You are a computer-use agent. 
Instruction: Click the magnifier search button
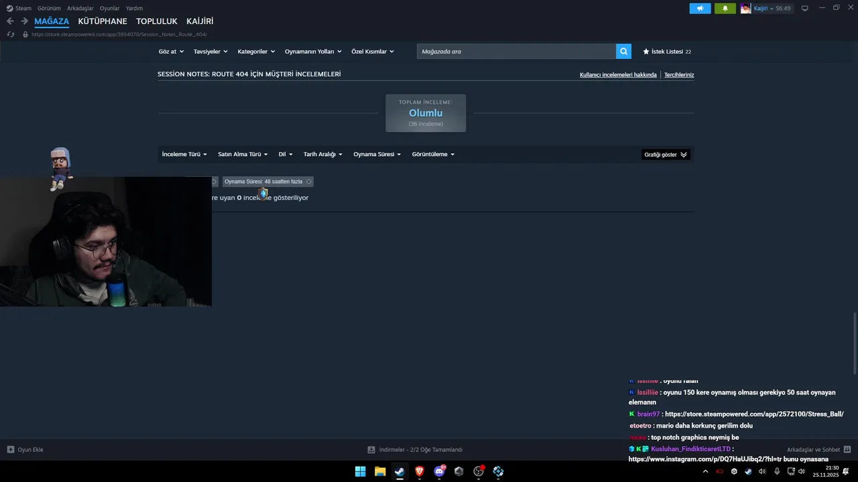(x=623, y=51)
